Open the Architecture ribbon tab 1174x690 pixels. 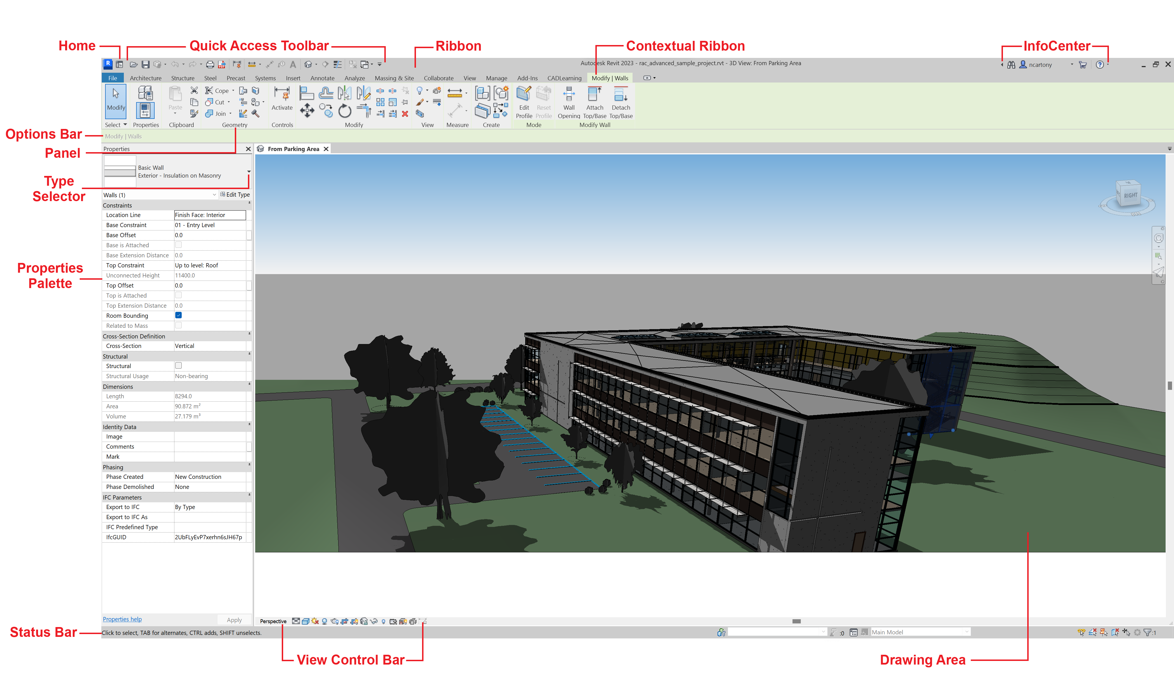click(x=145, y=78)
